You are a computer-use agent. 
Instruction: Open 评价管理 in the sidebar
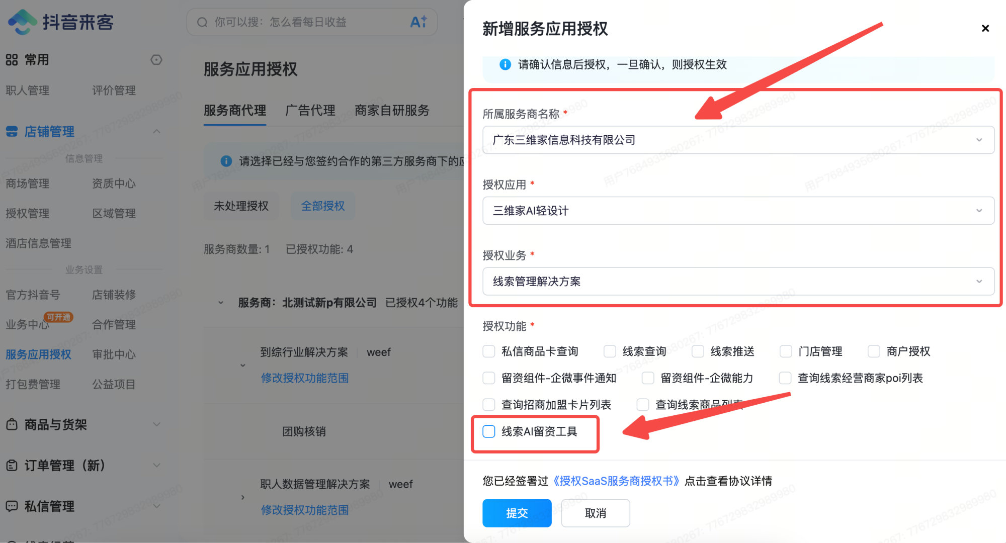[x=114, y=90]
